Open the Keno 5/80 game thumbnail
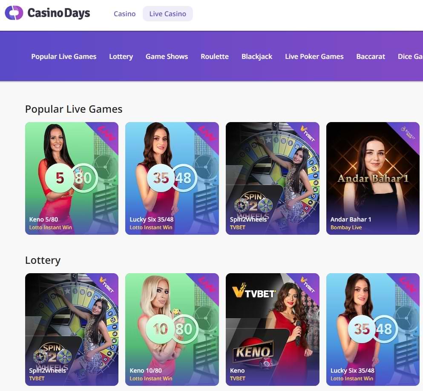The width and height of the screenshot is (423, 391). (x=72, y=178)
